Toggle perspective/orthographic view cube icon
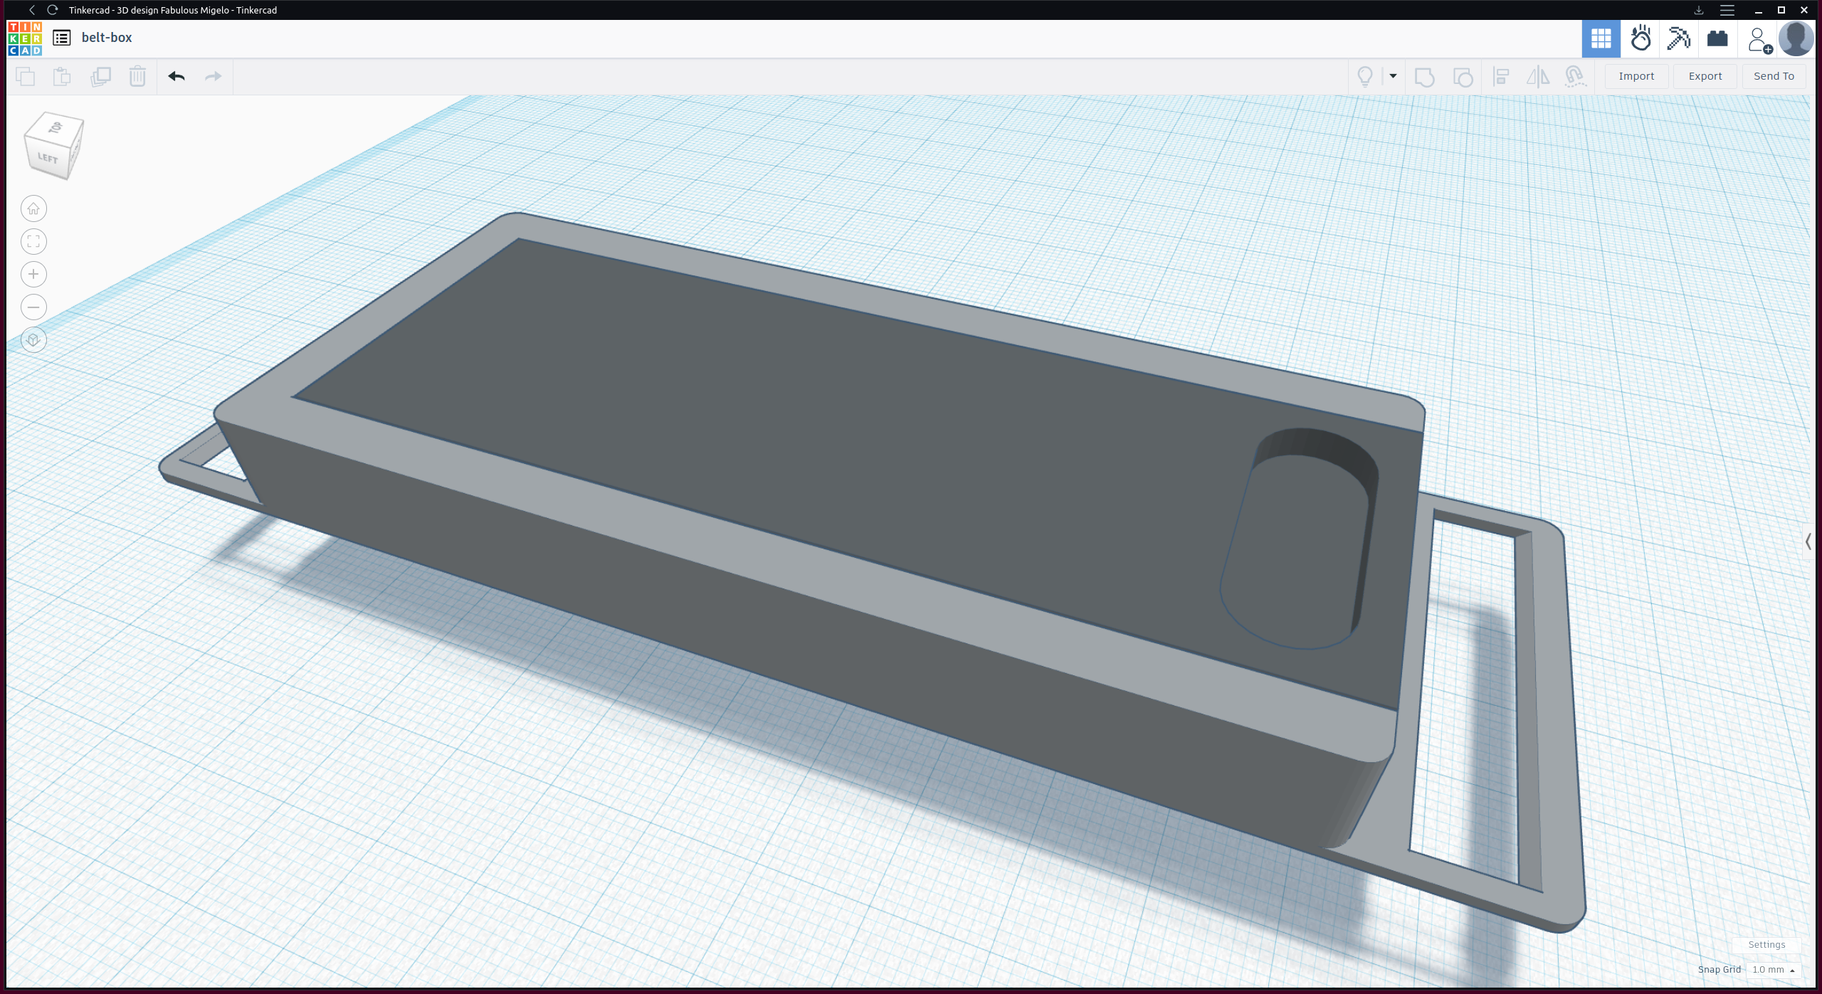The width and height of the screenshot is (1822, 994). 33,339
